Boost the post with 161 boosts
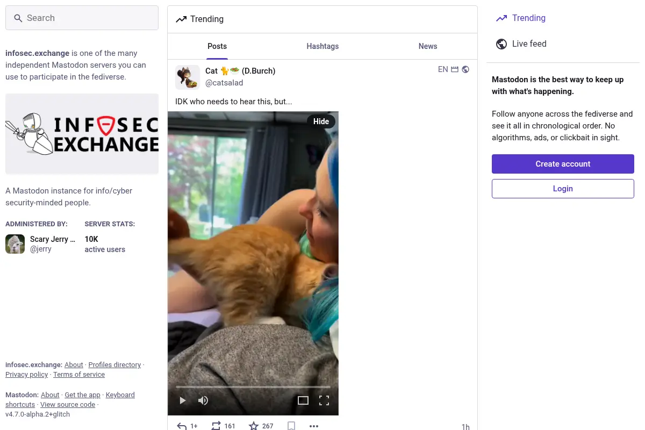 (x=216, y=426)
